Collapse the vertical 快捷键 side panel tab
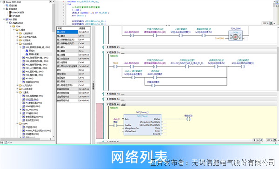Screen dimensions: 279x169 pyautogui.click(x=93, y=85)
